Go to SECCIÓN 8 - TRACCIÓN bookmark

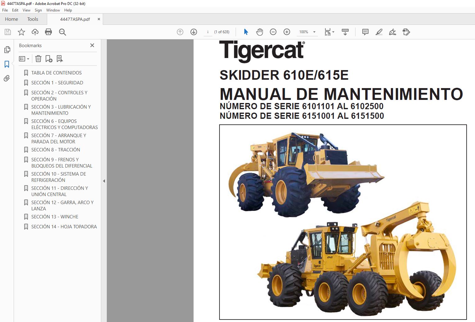[56, 150]
